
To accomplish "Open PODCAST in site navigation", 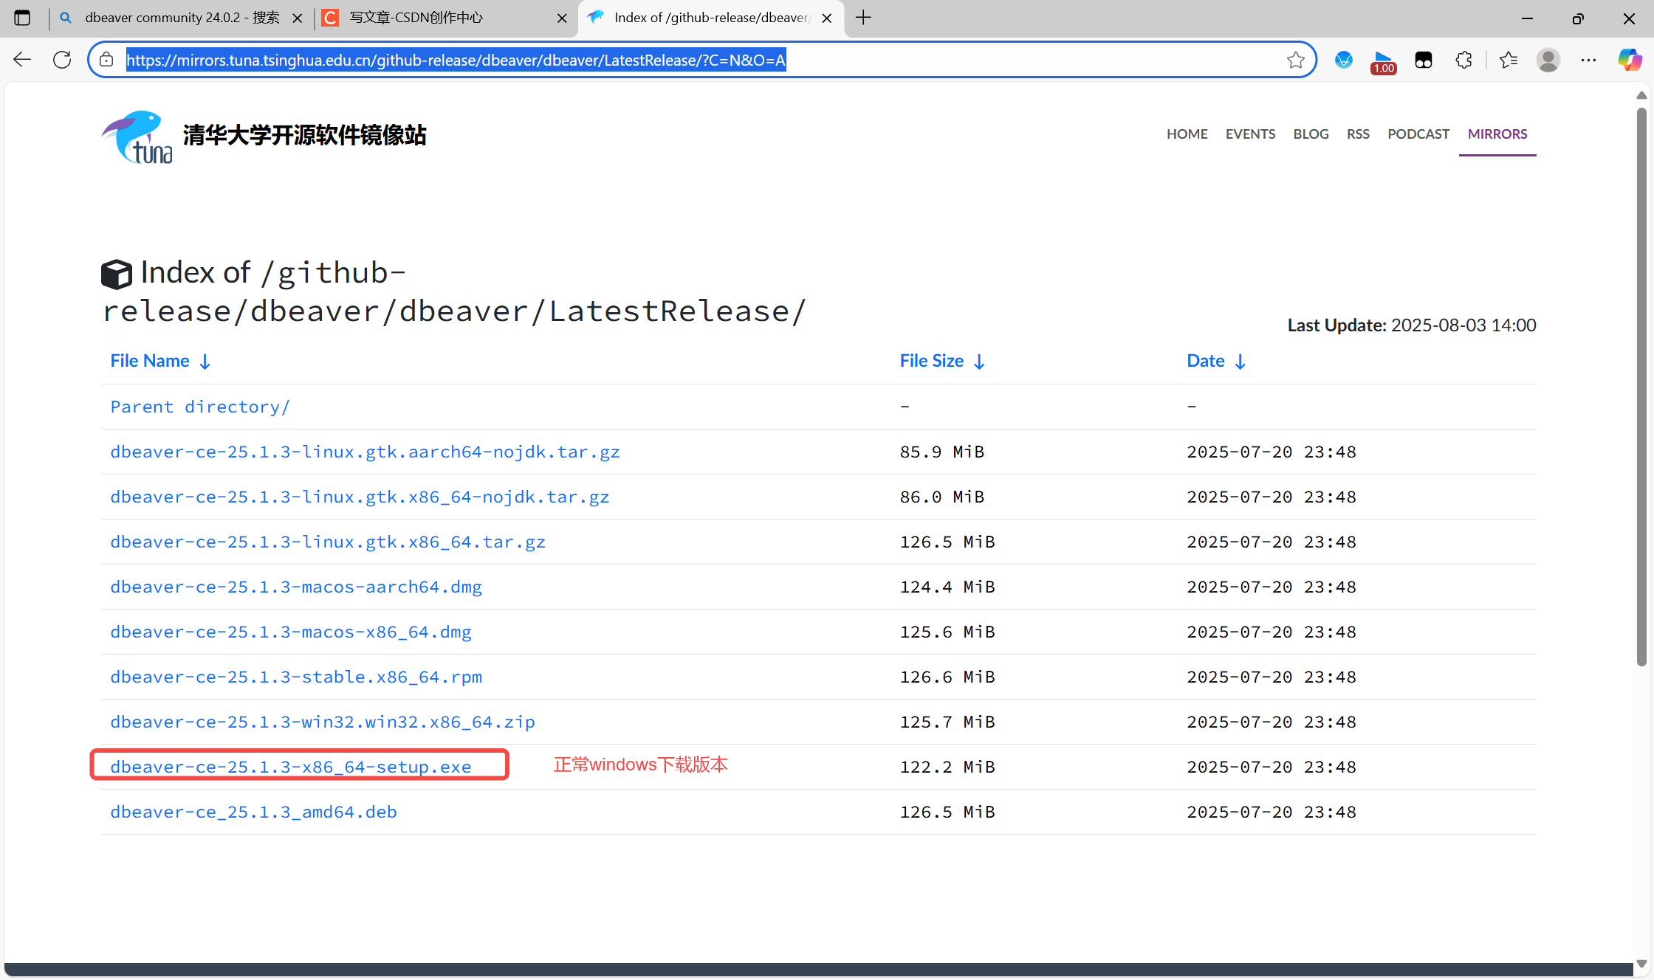I will [x=1418, y=134].
